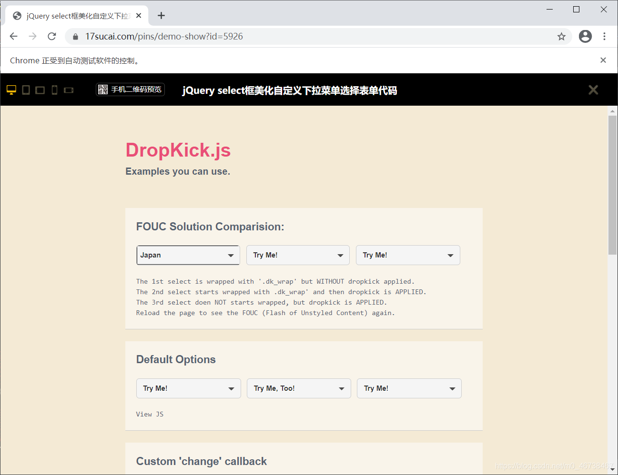This screenshot has height=475, width=618.
Task: Click 'FOUC Solution Comparision:' heading
Action: click(x=210, y=227)
